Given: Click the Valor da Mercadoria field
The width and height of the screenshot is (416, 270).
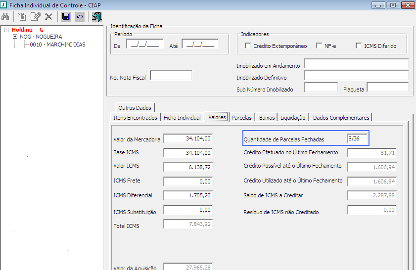Looking at the screenshot, I should pos(188,139).
